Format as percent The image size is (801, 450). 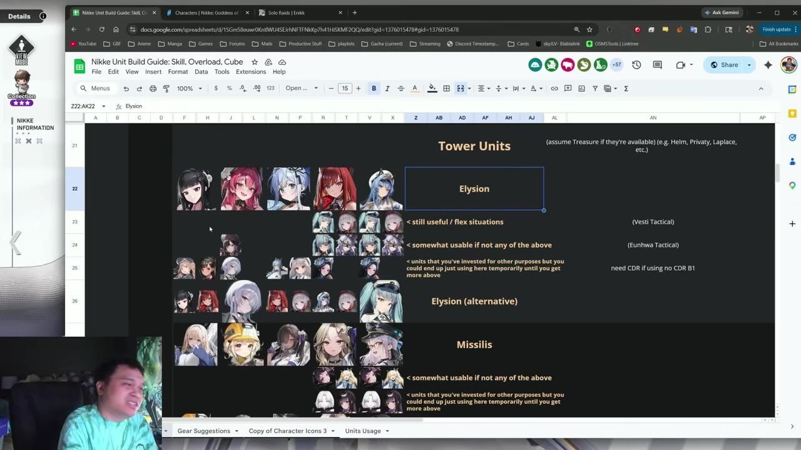pyautogui.click(x=229, y=89)
